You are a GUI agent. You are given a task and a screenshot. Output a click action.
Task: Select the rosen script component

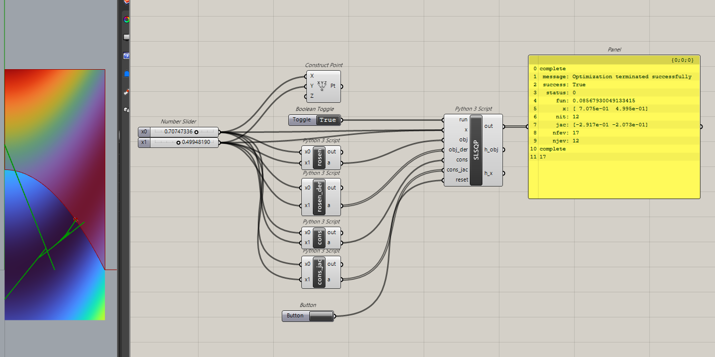coord(319,157)
